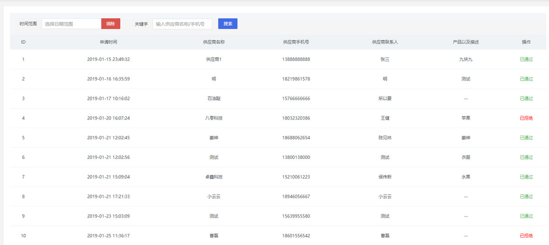
Task: Click supplier name 石油艇
Action: click(x=214, y=99)
